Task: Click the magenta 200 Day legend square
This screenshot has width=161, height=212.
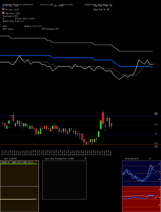Action: click(4, 13)
